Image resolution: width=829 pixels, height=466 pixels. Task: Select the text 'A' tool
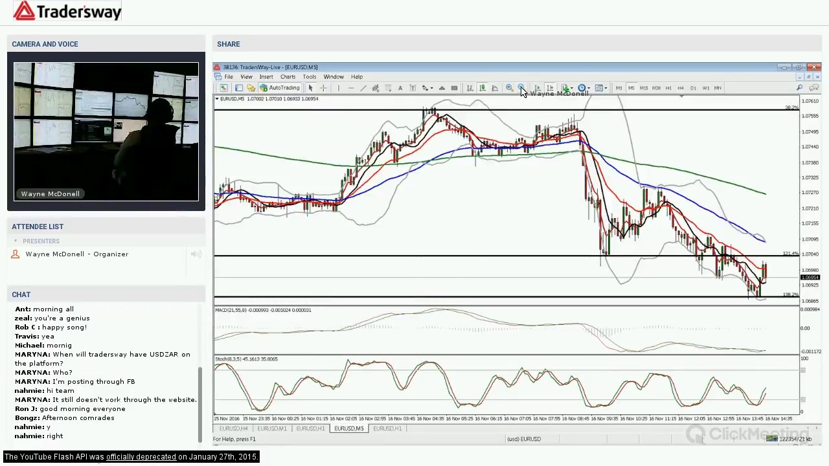tap(400, 87)
